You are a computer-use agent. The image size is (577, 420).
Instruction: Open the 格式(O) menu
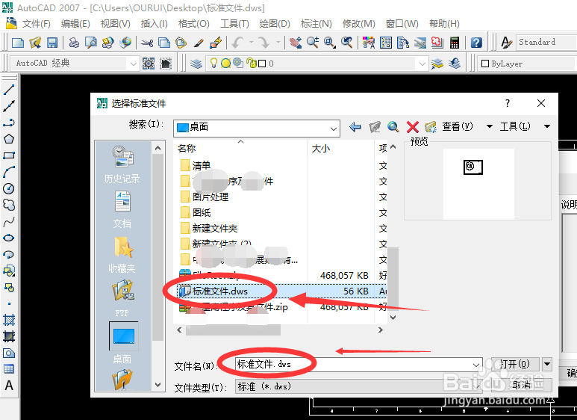193,24
